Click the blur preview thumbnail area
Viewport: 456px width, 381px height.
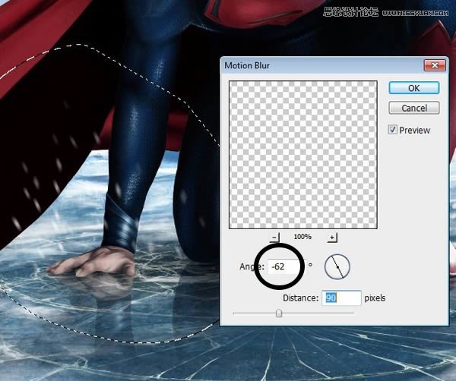(303, 155)
